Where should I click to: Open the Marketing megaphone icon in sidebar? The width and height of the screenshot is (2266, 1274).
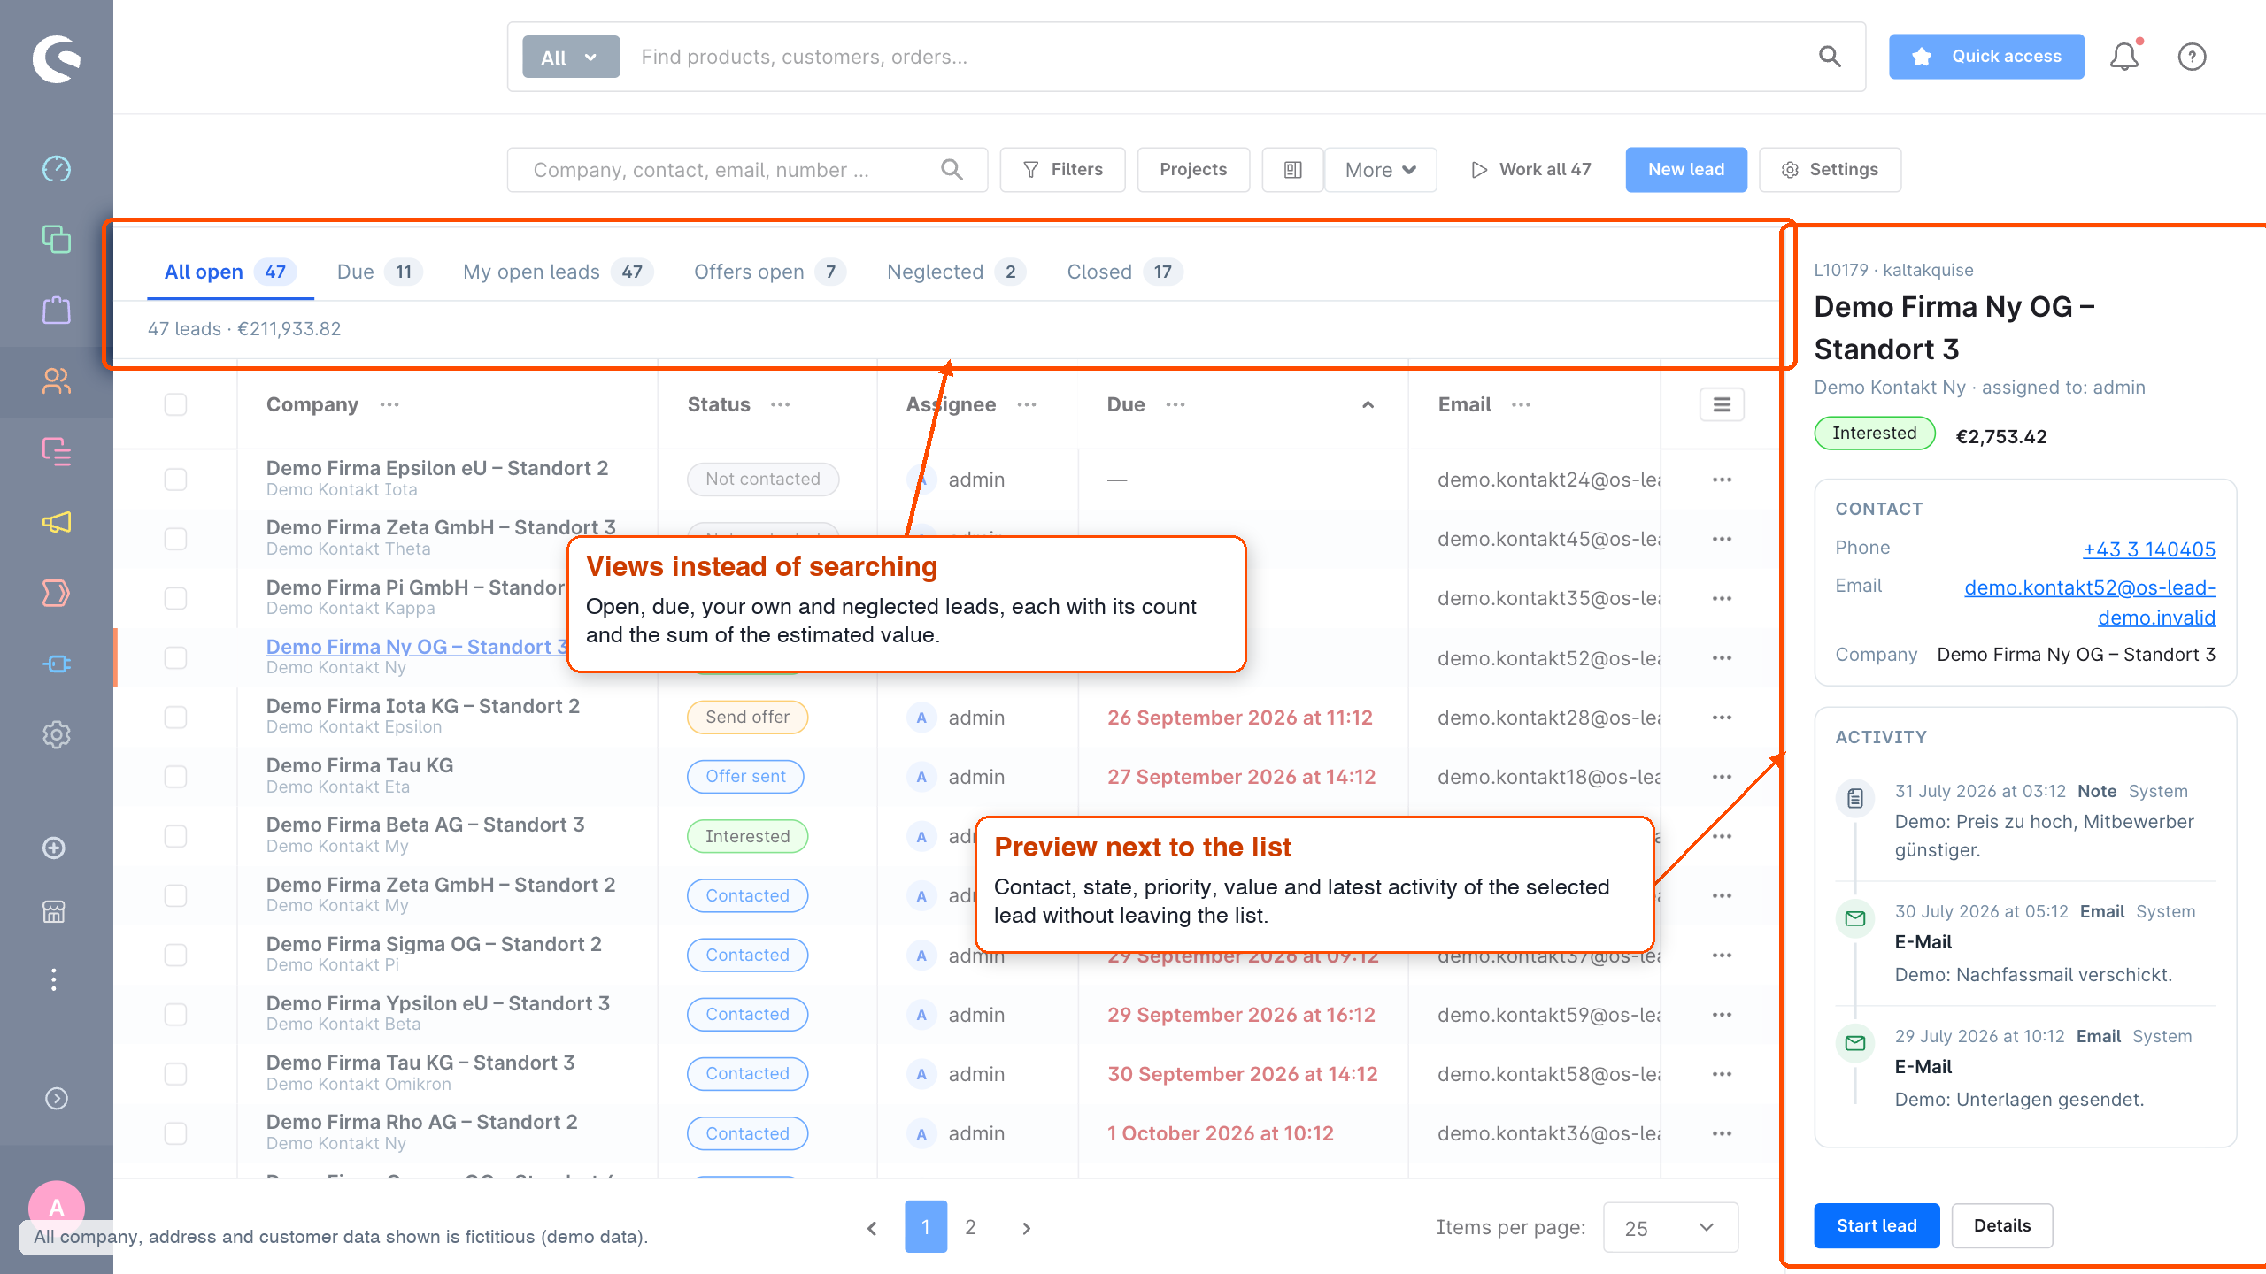coord(57,522)
